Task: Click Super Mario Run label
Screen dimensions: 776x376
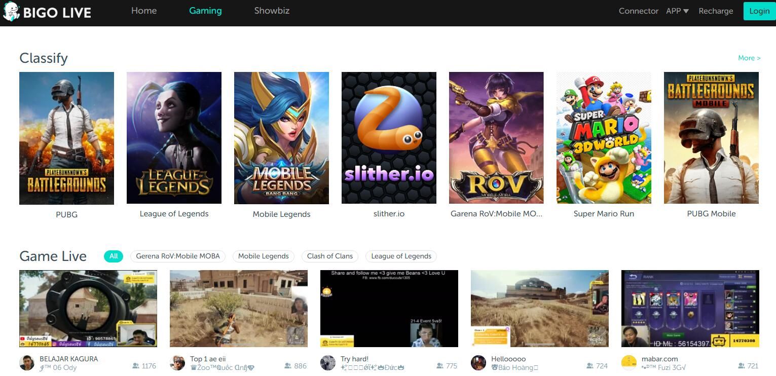Action: click(x=604, y=214)
